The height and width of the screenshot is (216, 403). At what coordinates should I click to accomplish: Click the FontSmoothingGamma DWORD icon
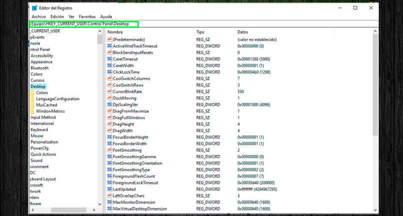(x=109, y=157)
